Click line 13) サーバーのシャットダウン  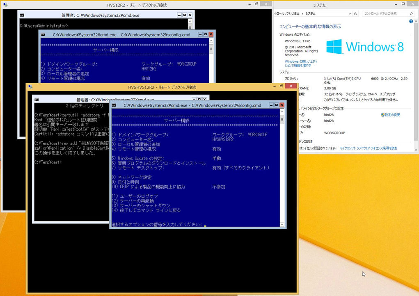click(x=141, y=205)
